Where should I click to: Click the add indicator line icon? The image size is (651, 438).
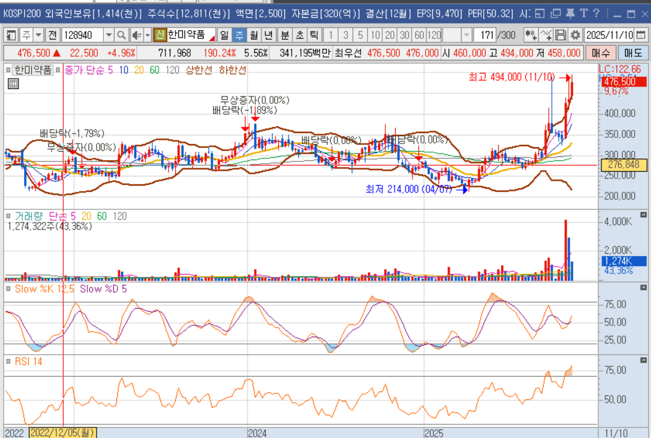point(546,35)
